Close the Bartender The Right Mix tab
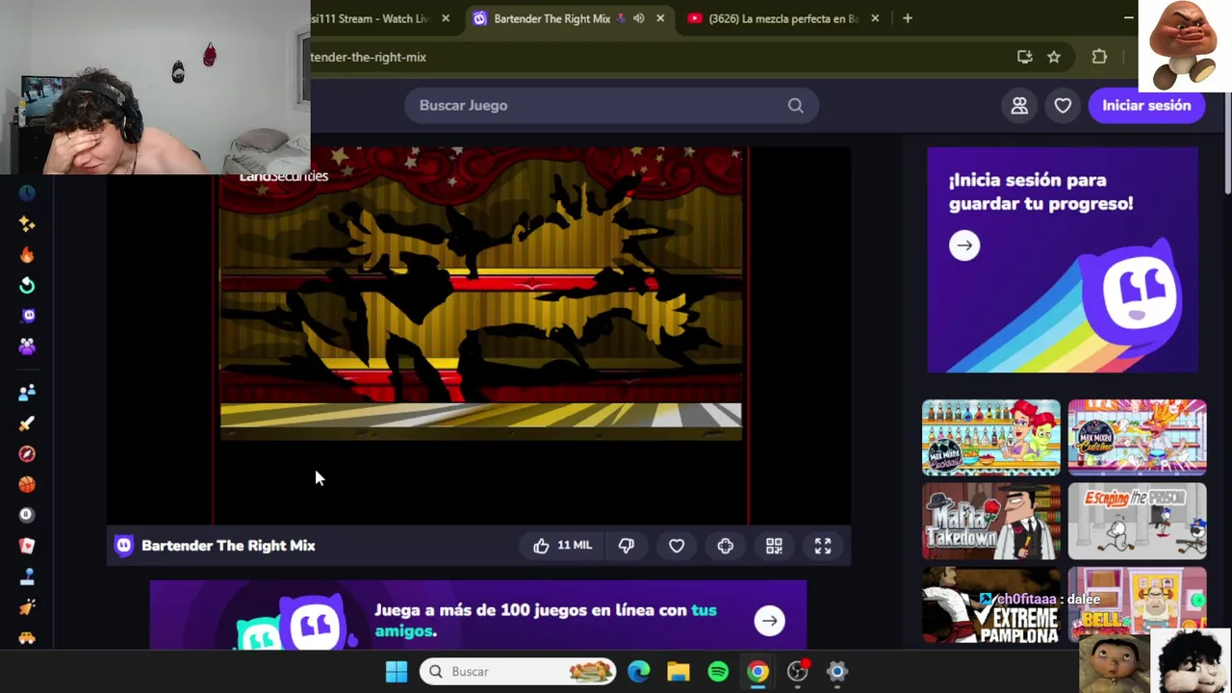This screenshot has height=693, width=1232. [660, 18]
